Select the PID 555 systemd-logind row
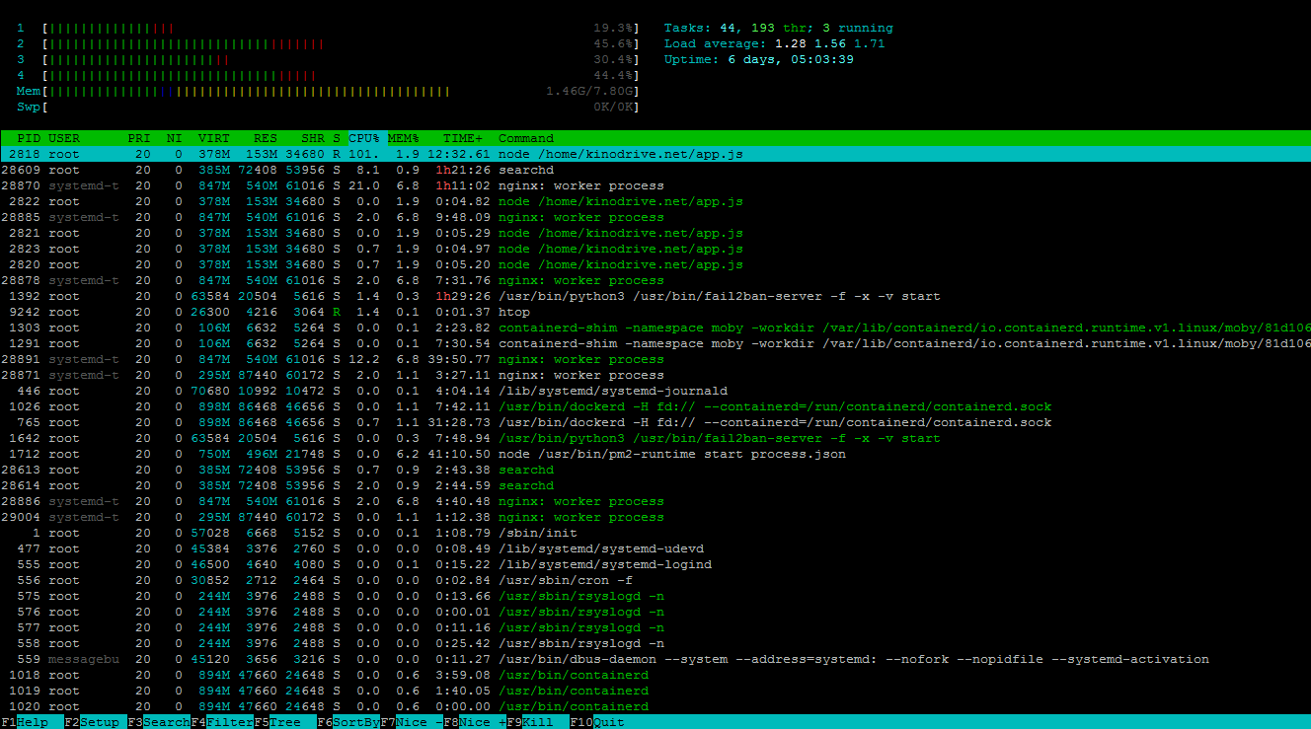This screenshot has height=729, width=1311. (655, 564)
